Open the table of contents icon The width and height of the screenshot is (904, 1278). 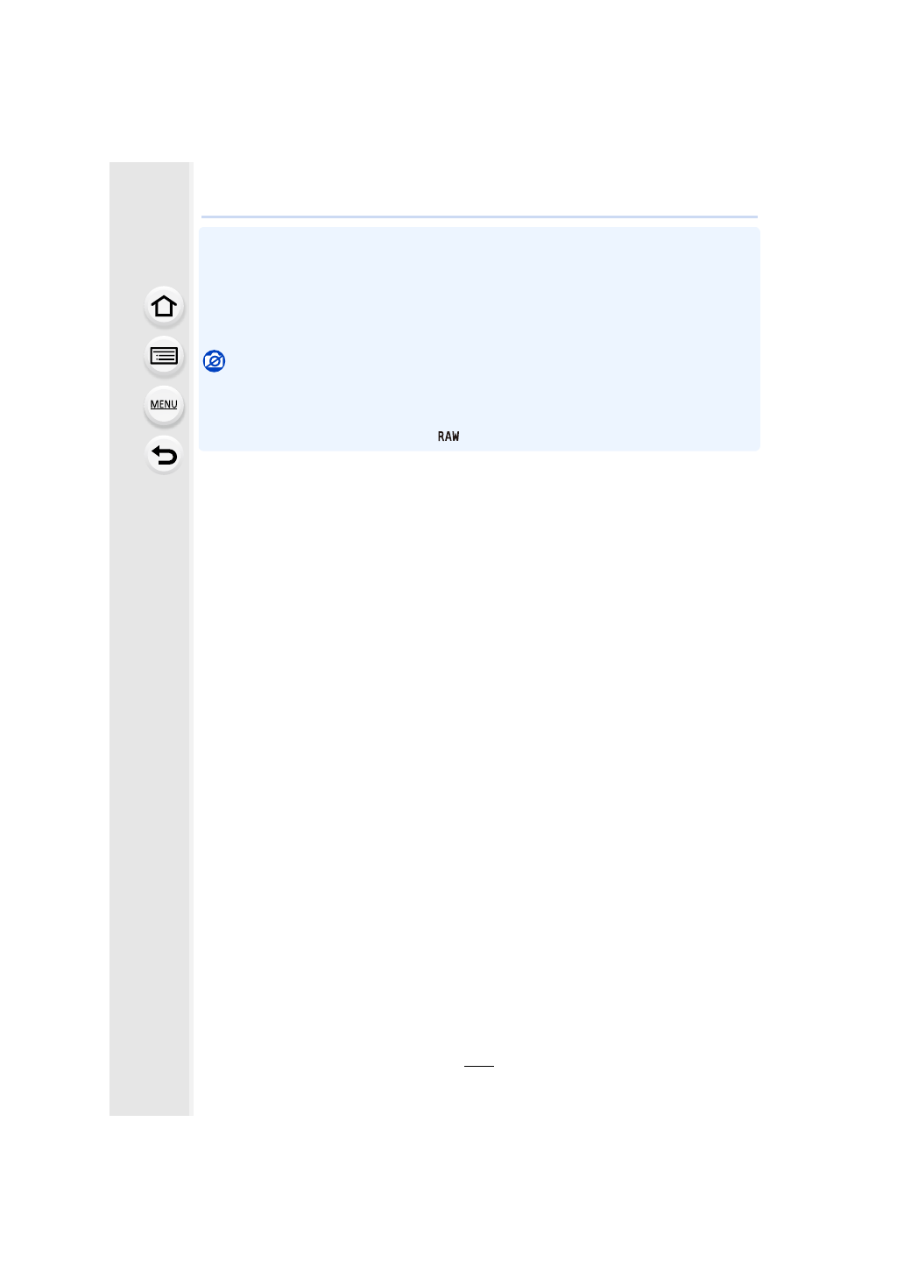(164, 356)
